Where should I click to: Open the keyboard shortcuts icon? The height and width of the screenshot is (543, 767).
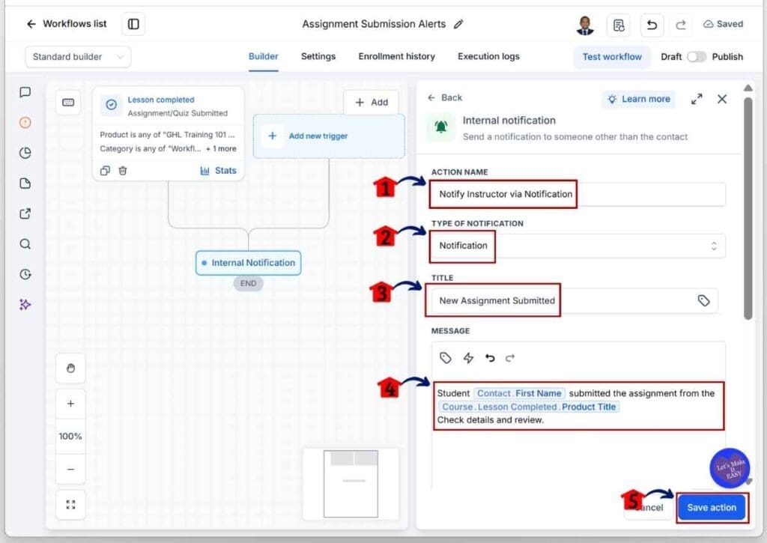(68, 103)
